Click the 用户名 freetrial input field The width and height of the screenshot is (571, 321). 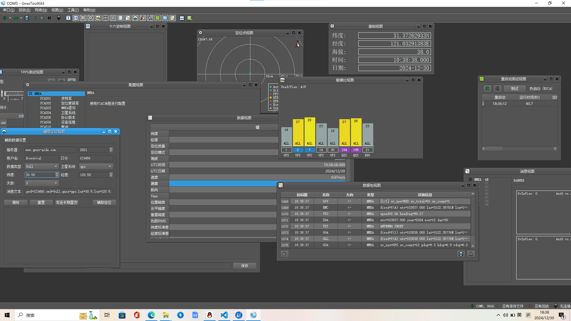tap(42, 158)
